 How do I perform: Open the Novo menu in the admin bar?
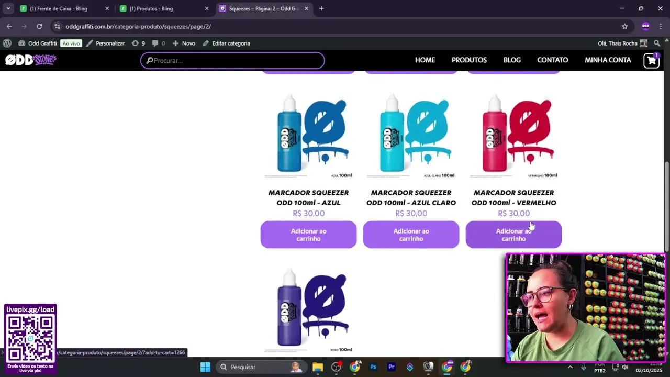pos(184,43)
